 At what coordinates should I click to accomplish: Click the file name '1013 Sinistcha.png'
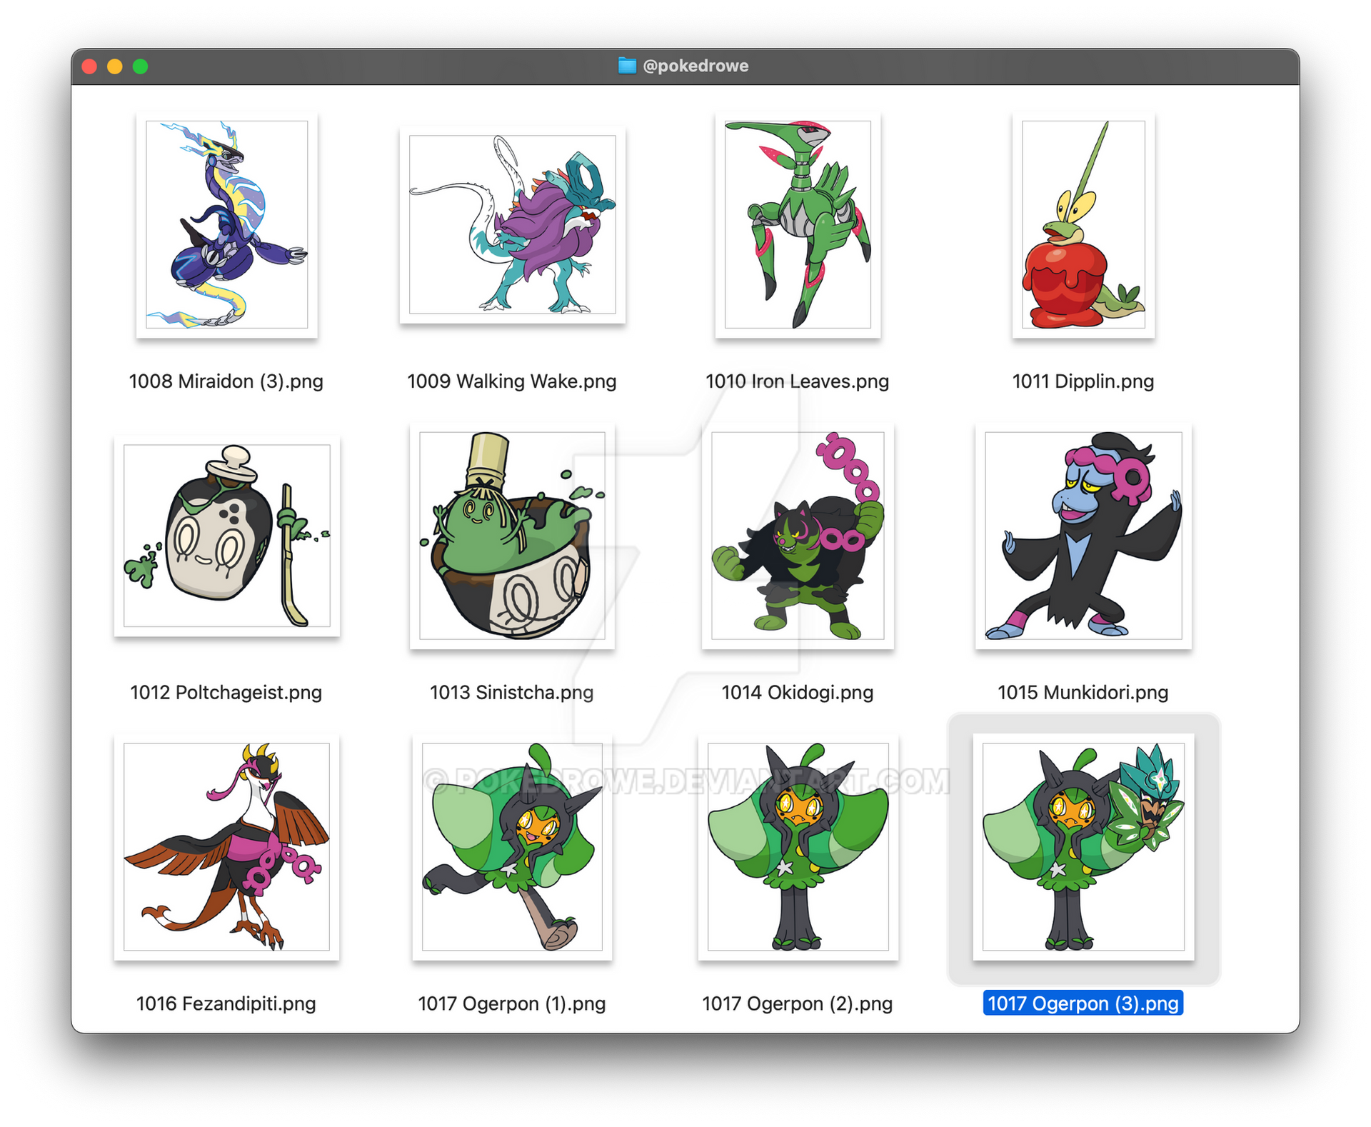pyautogui.click(x=512, y=693)
